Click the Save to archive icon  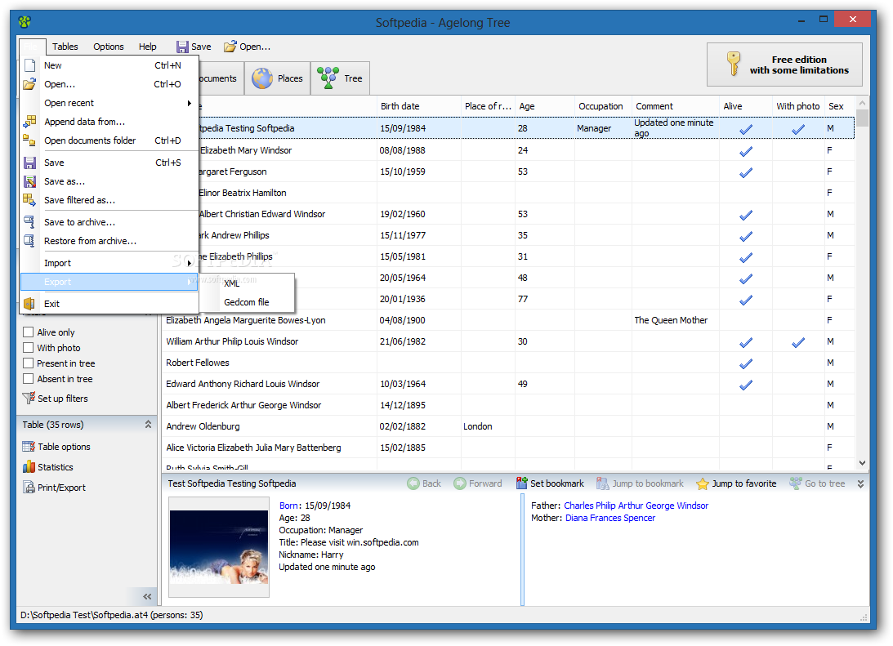pos(29,222)
